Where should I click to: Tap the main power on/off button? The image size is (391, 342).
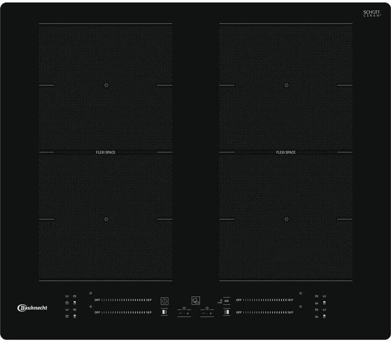pyautogui.click(x=164, y=301)
